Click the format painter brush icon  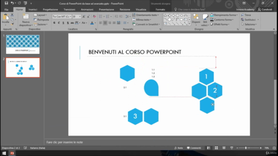point(12,24)
